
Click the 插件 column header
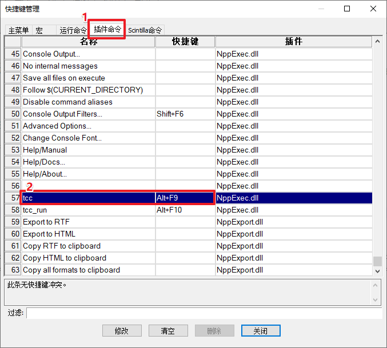click(294, 42)
